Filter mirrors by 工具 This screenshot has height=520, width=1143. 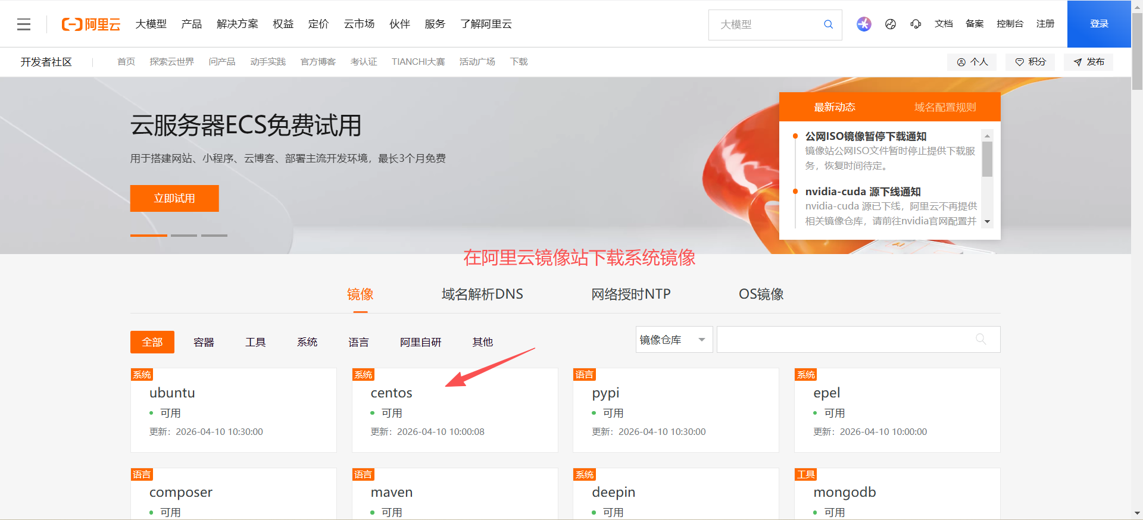[x=255, y=342]
